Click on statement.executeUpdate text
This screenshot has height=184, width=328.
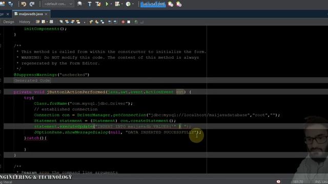[63, 126]
